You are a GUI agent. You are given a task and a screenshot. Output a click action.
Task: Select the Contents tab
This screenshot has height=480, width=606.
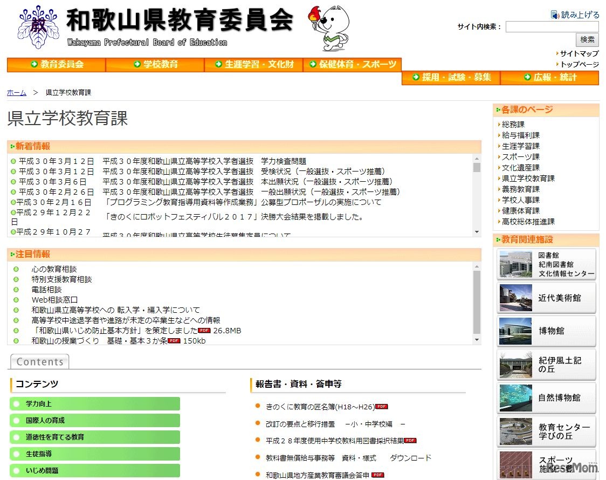point(40,362)
